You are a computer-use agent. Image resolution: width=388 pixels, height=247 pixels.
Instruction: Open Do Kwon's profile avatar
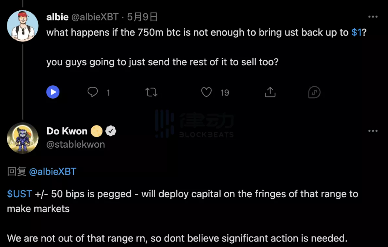tap(23, 138)
